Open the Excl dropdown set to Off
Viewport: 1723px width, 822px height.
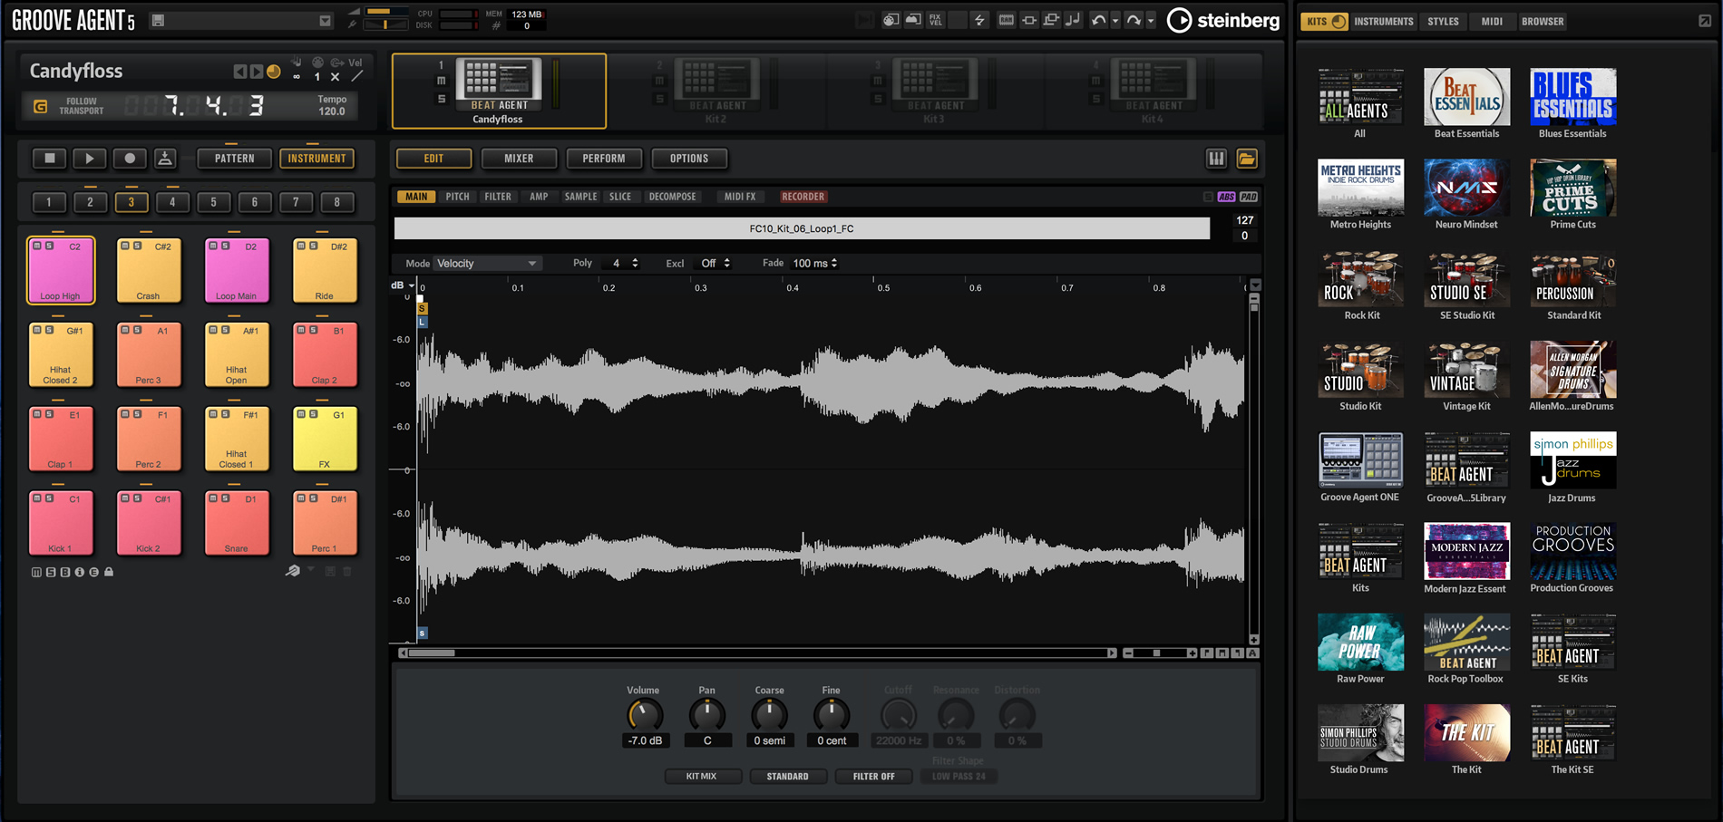[714, 263]
